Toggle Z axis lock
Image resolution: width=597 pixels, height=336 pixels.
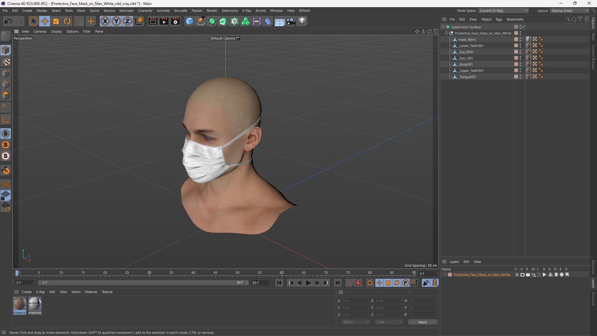127,21
